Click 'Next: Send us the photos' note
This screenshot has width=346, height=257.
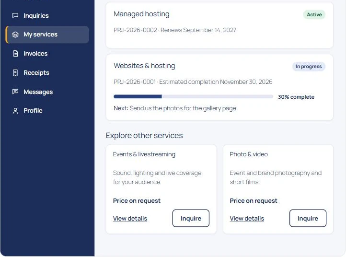tap(175, 108)
